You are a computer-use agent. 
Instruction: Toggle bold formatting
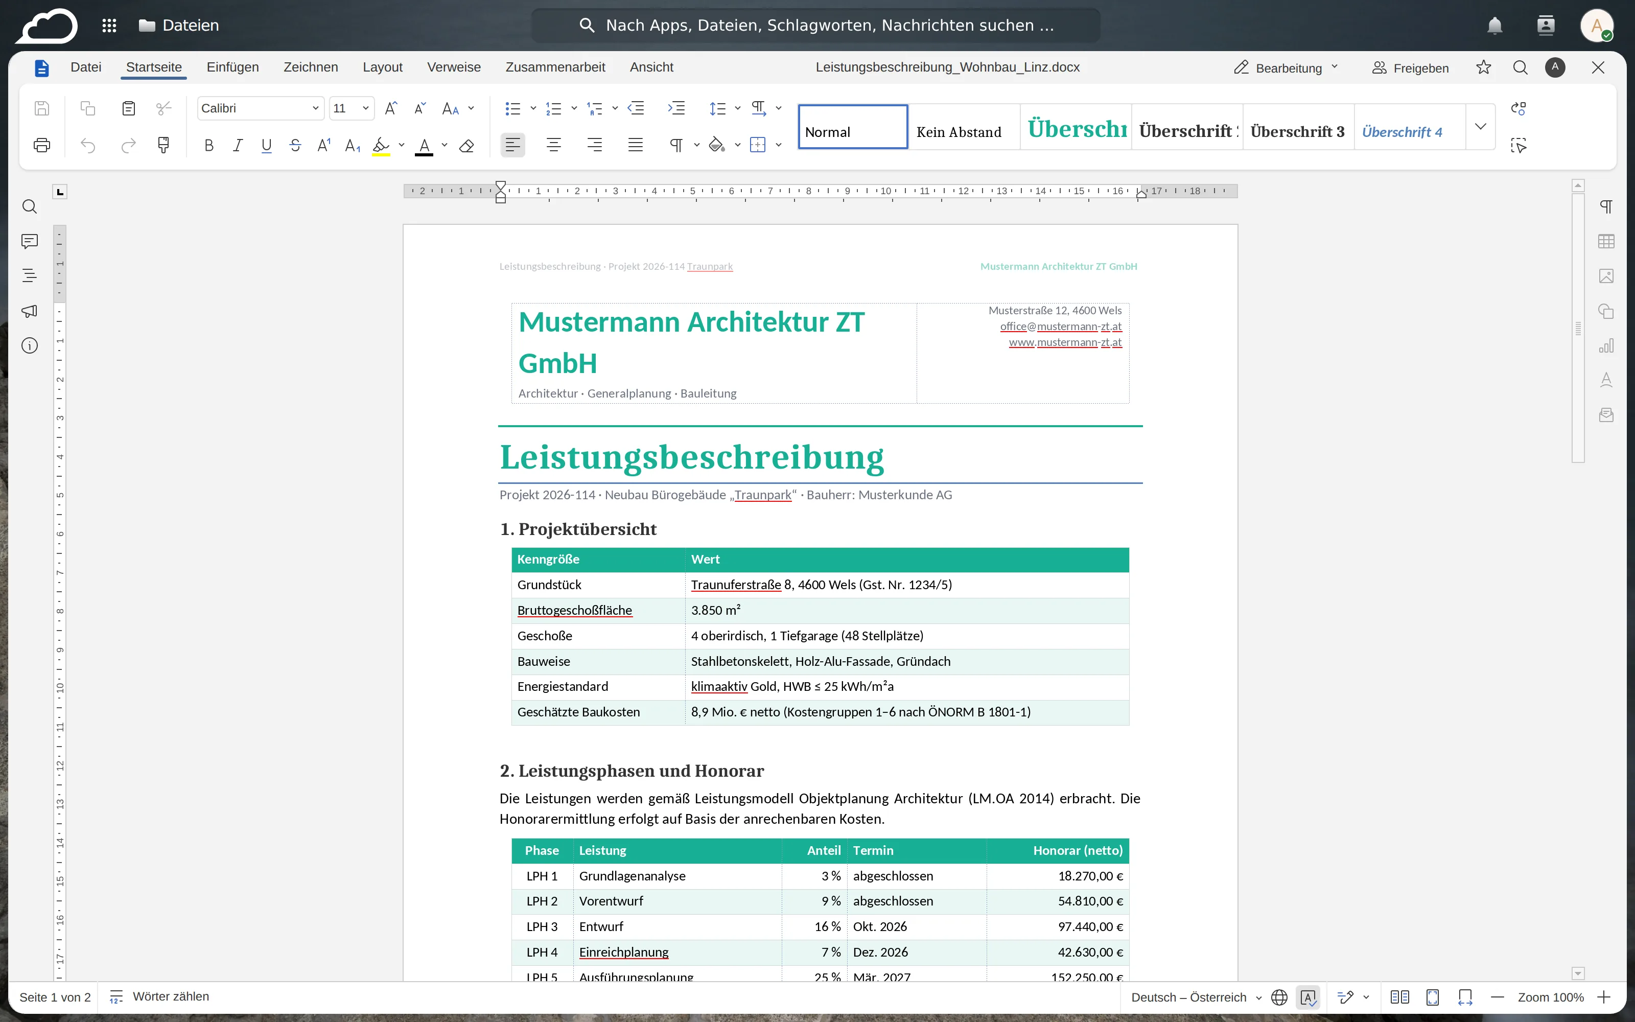209,145
